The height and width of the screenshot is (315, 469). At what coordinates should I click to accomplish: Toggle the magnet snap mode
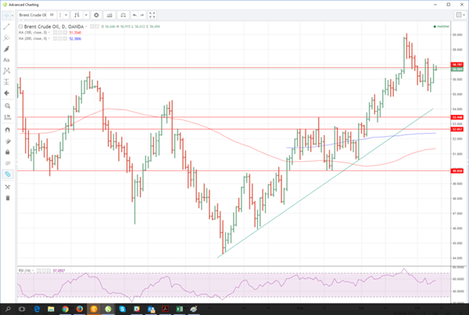[8, 130]
